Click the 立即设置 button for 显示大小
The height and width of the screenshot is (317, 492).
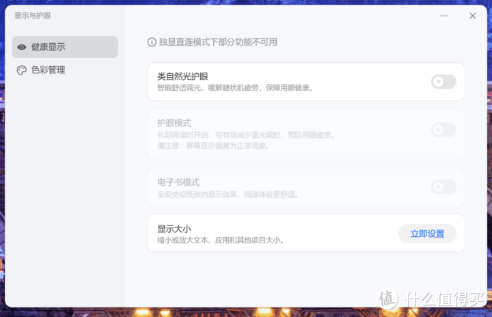pyautogui.click(x=427, y=234)
